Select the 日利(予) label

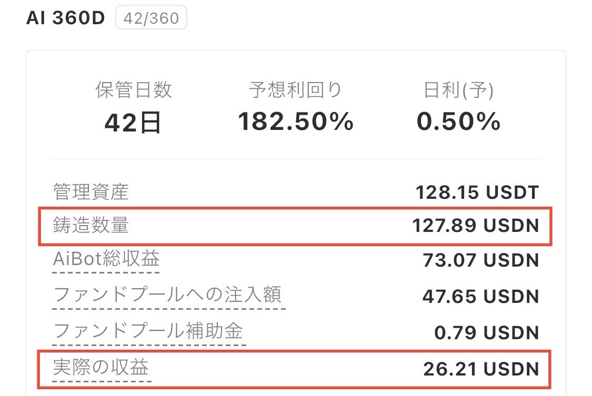coord(458,91)
